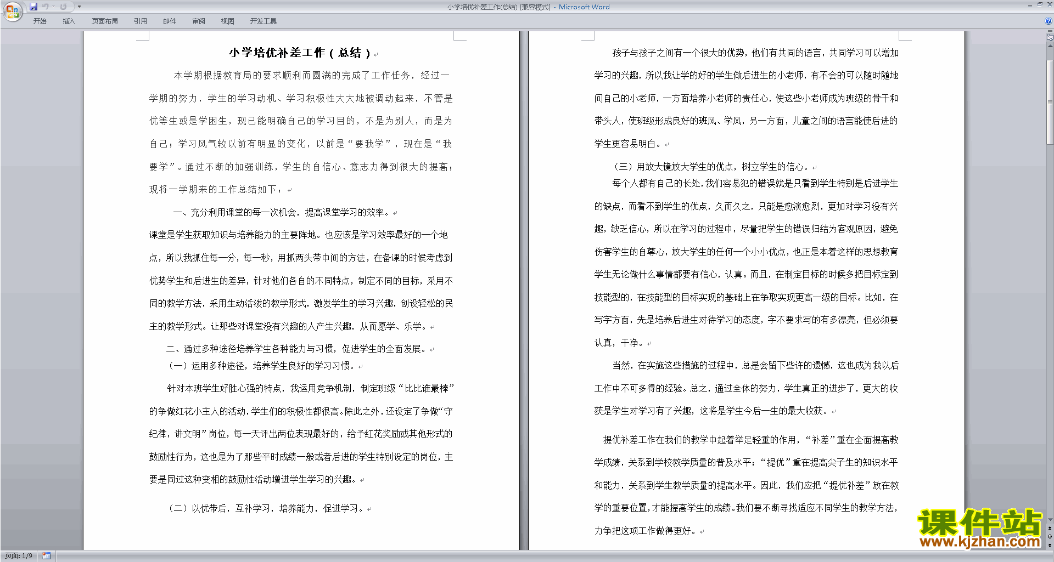This screenshot has height=562, width=1054.
Task: Click the ruler toggle icon above scrollbar
Action: point(1050,37)
